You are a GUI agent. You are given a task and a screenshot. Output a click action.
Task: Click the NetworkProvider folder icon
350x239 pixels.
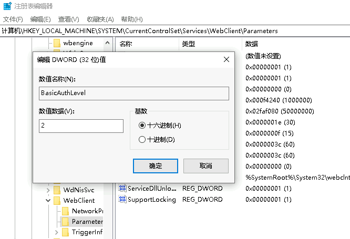point(66,211)
